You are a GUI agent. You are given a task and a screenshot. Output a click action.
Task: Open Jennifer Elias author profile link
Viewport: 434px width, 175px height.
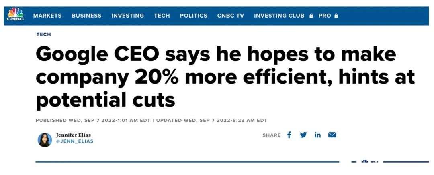[74, 135]
